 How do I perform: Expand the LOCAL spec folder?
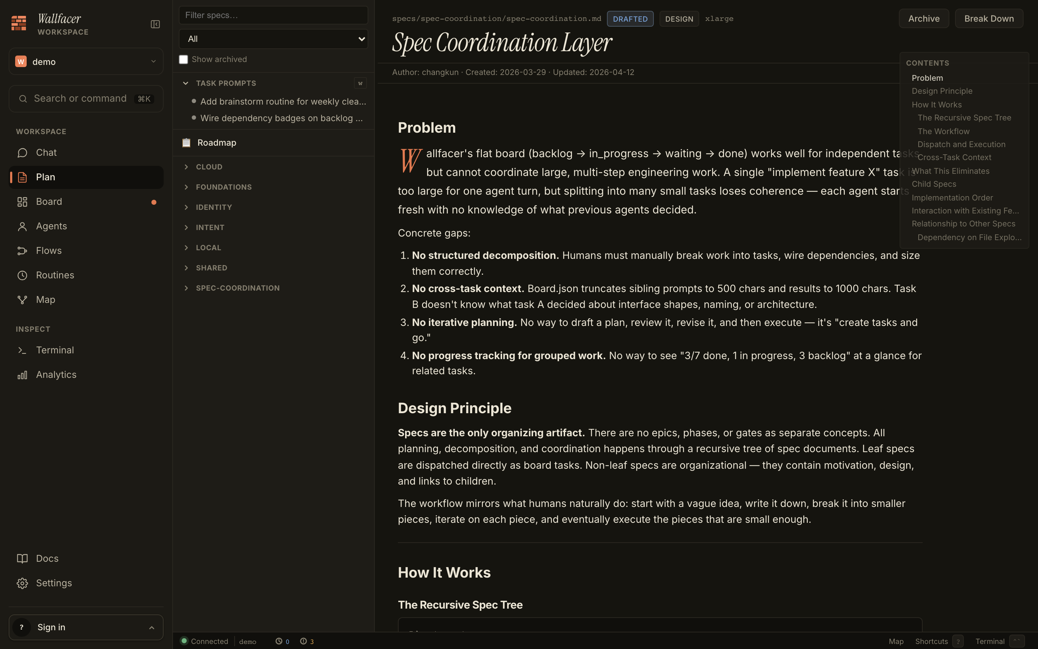[x=186, y=248]
